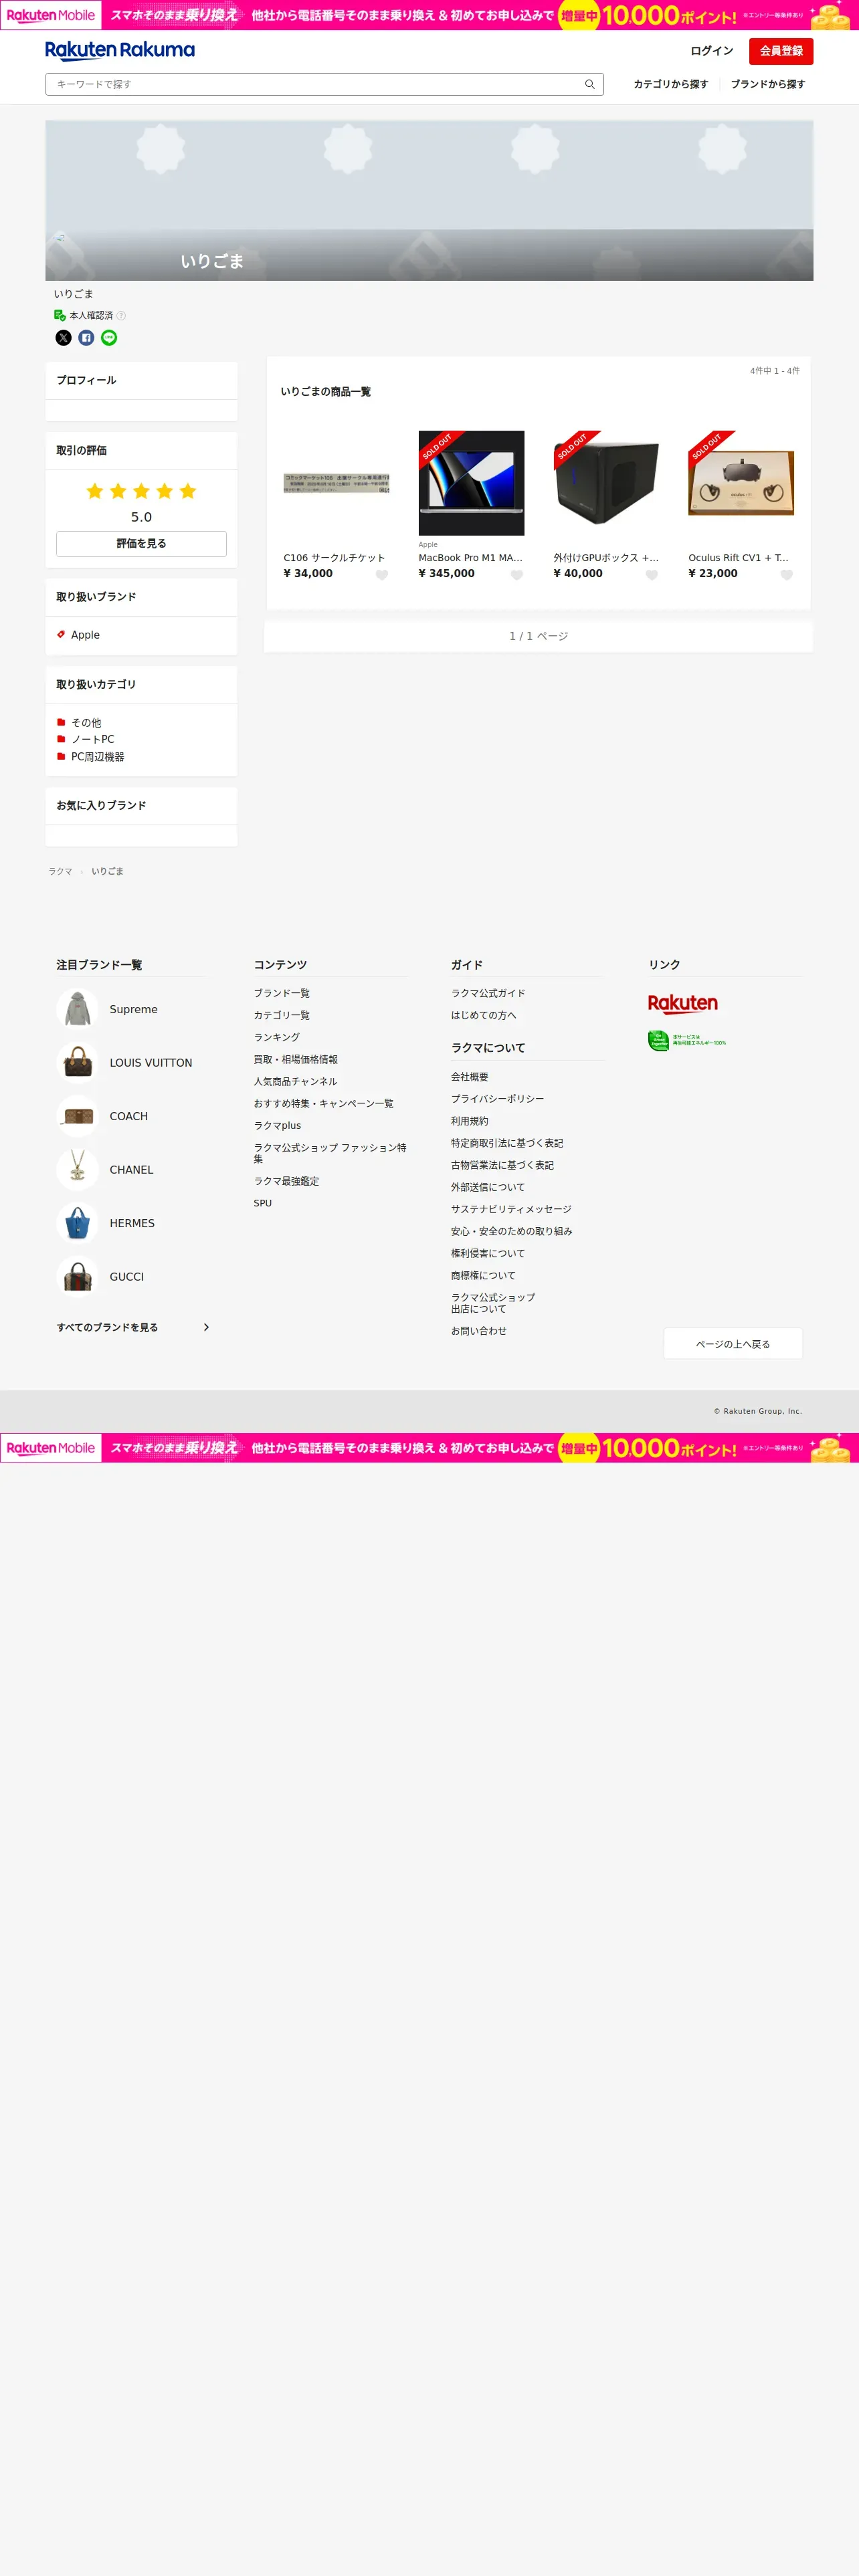The height and width of the screenshot is (2576, 859).
Task: Click ページの上へ戻る button
Action: tap(733, 1344)
